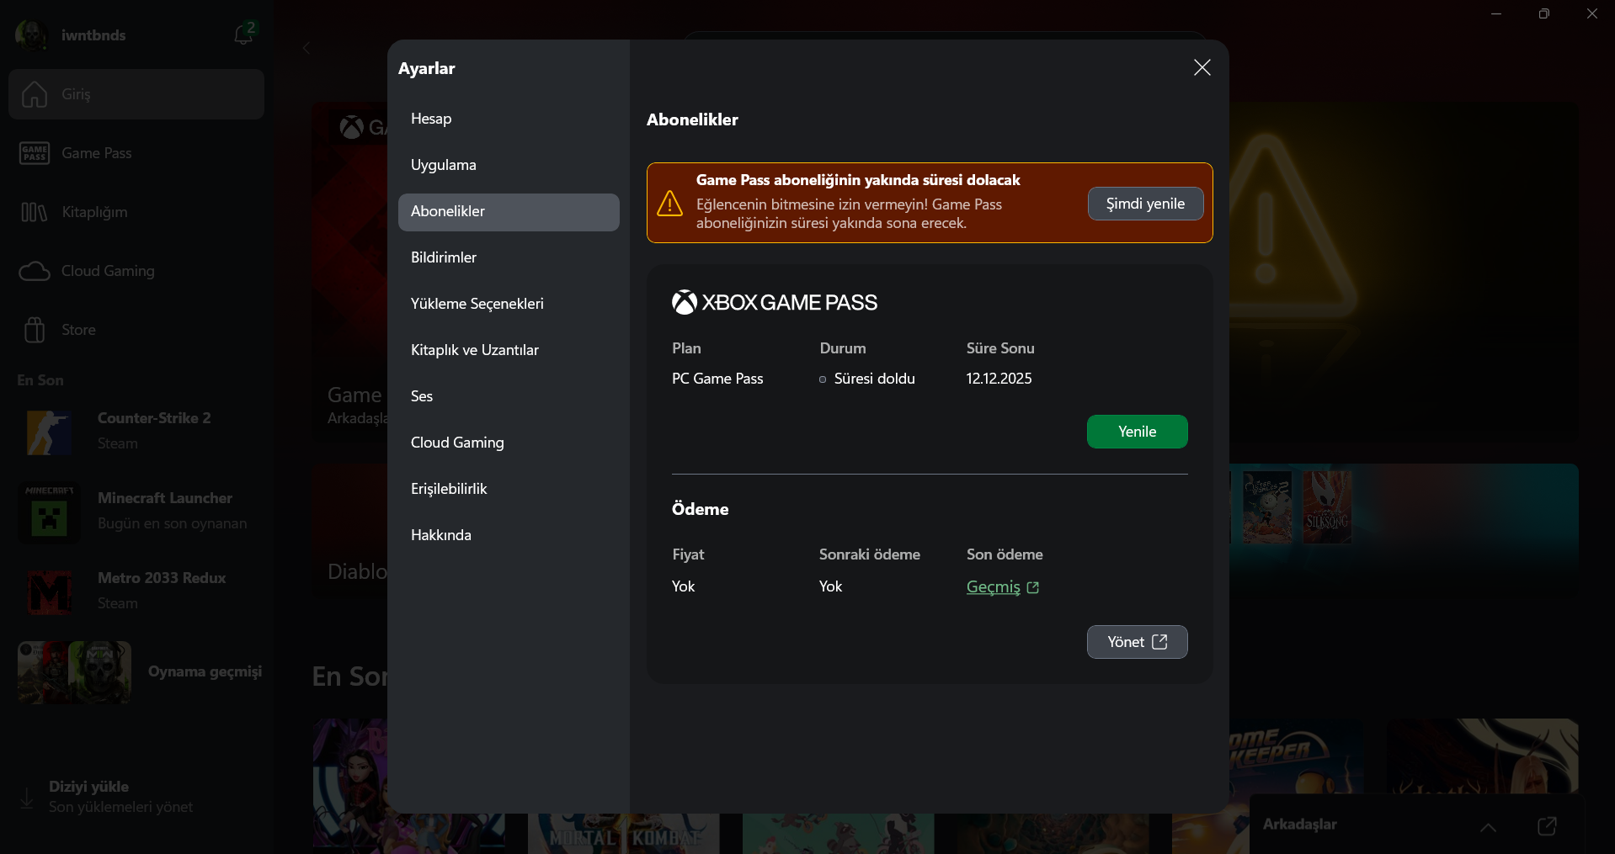Click the iwntbnds username
This screenshot has height=854, width=1615.
click(x=93, y=35)
